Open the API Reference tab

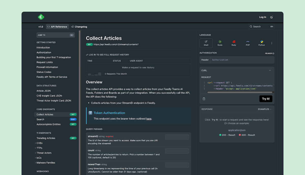[x=57, y=27]
